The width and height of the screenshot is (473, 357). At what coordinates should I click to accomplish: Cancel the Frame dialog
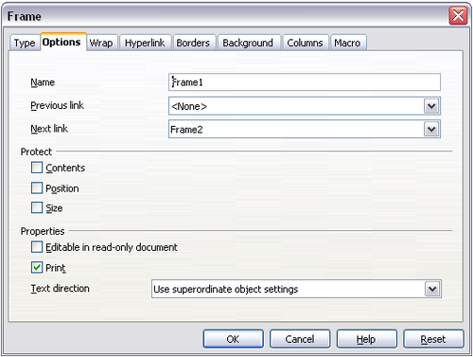coord(300,339)
